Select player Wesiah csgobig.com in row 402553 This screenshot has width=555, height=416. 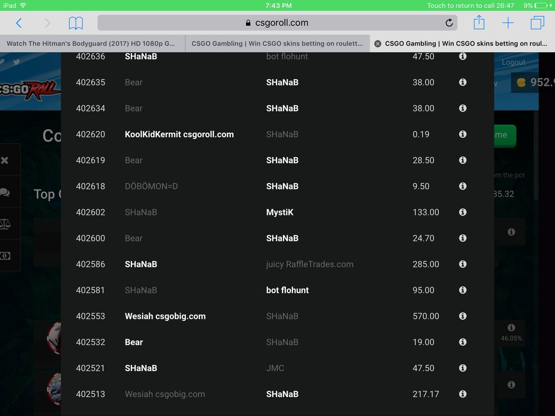165,316
